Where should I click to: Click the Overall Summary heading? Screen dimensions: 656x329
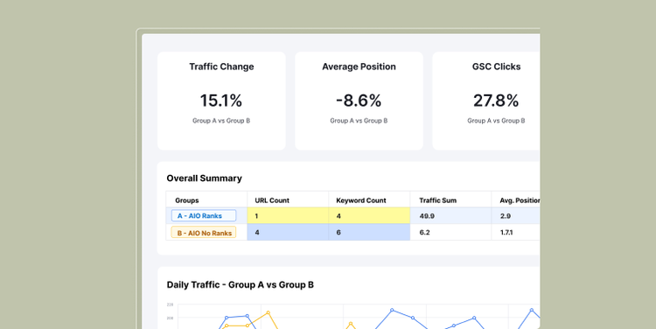tap(204, 178)
